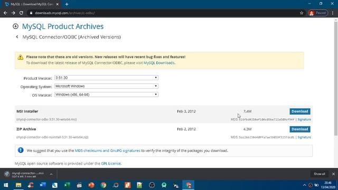This screenshot has height=190, width=338.
Task: Open the clapperboard movie app in taskbar
Action: (x=79, y=185)
